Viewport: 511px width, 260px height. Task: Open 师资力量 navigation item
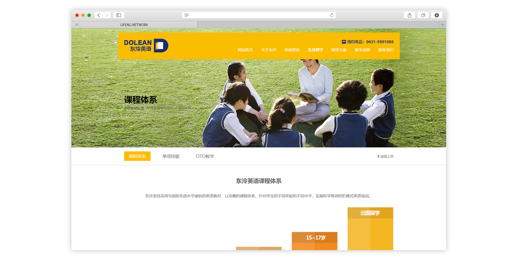pos(339,50)
